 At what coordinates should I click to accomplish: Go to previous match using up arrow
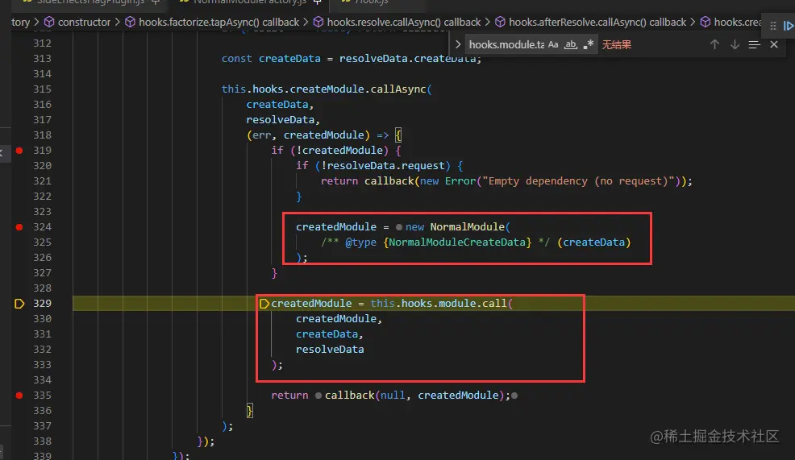(x=714, y=44)
